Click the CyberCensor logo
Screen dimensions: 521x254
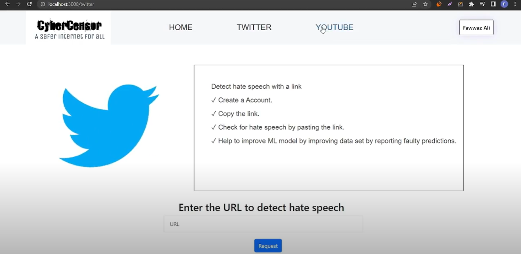click(x=69, y=28)
